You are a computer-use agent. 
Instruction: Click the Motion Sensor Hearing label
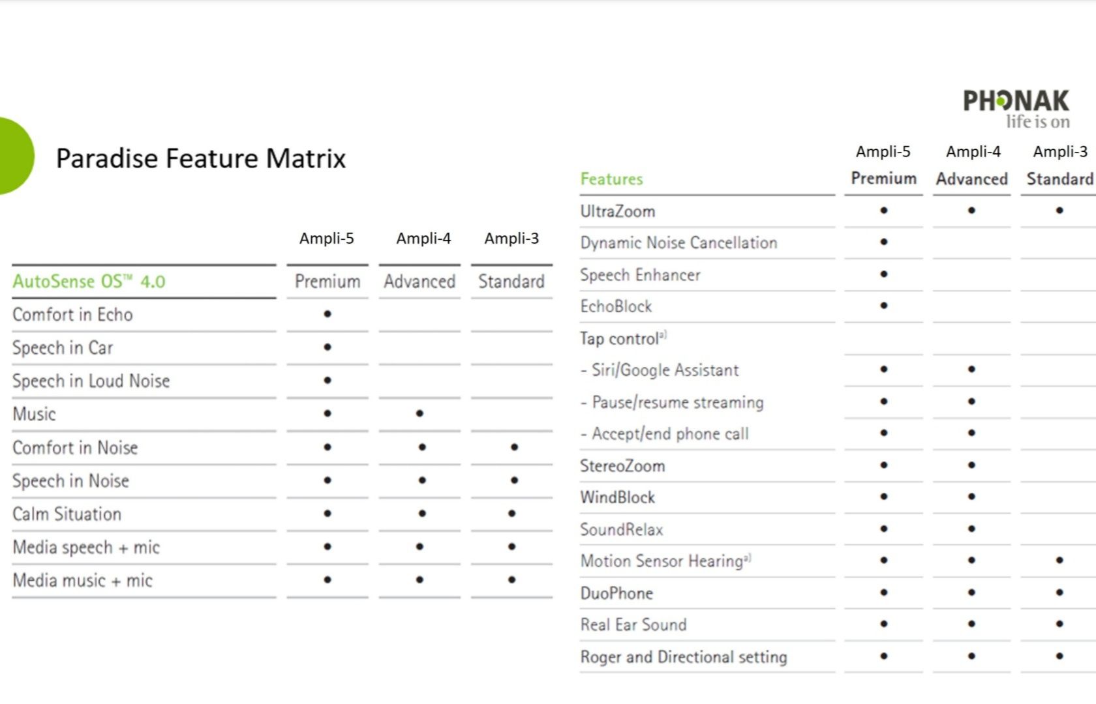click(x=666, y=561)
